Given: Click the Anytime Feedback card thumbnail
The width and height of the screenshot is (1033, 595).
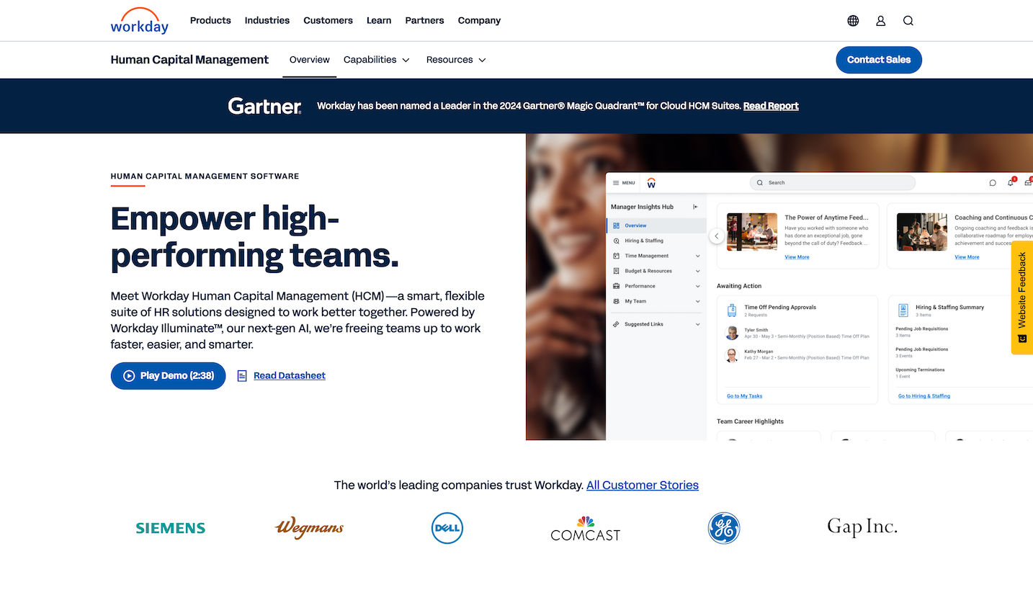Looking at the screenshot, I should pos(752,232).
